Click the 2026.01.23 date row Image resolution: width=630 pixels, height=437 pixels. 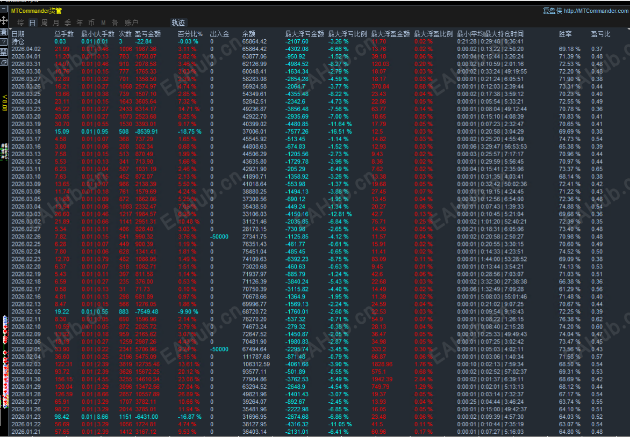tap(26, 417)
